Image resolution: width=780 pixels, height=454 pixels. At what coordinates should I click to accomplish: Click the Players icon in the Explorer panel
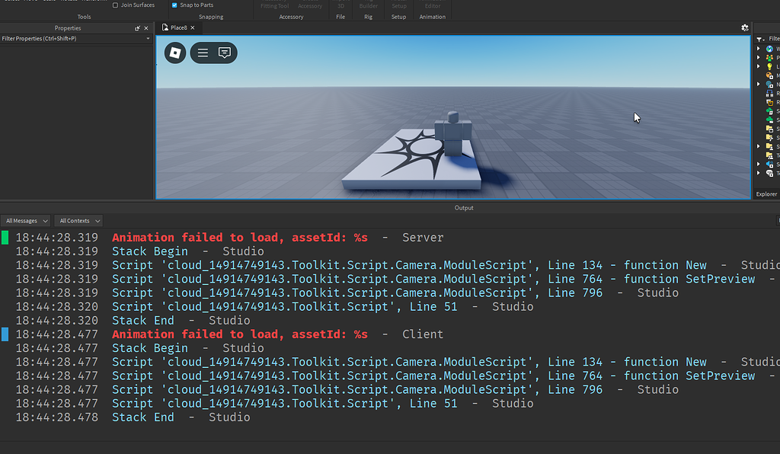(771, 57)
